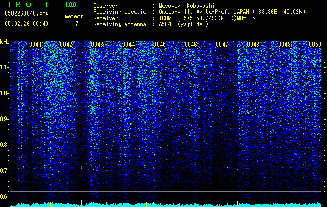Screen dimensions: 327x207
Task: Click the 'meteor' count label
Action: (x=74, y=16)
